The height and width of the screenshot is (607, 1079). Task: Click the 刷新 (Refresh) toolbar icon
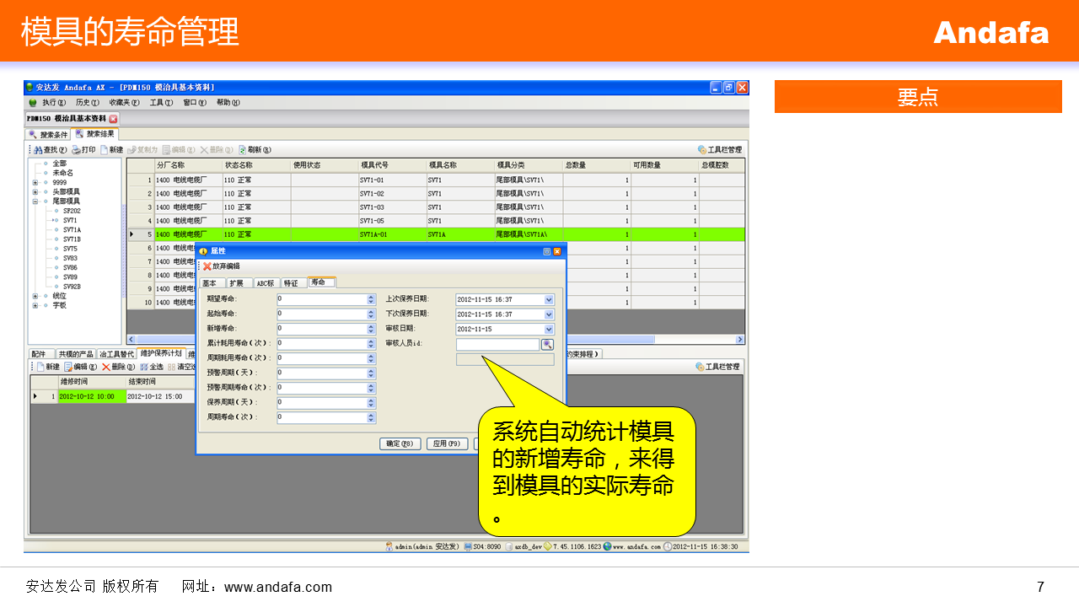(254, 150)
